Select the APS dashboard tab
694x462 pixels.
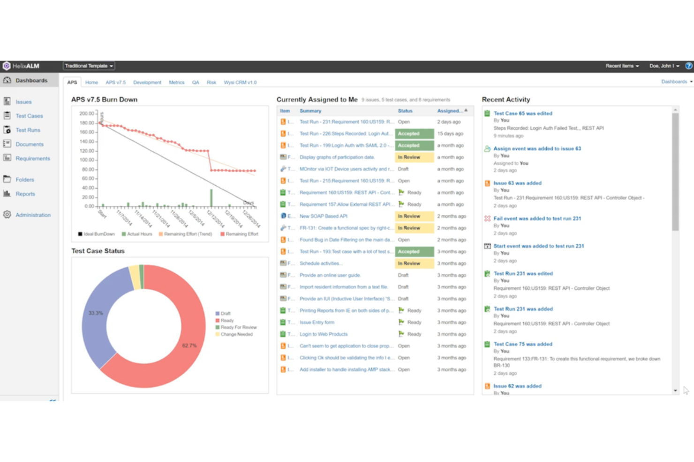pos(72,82)
